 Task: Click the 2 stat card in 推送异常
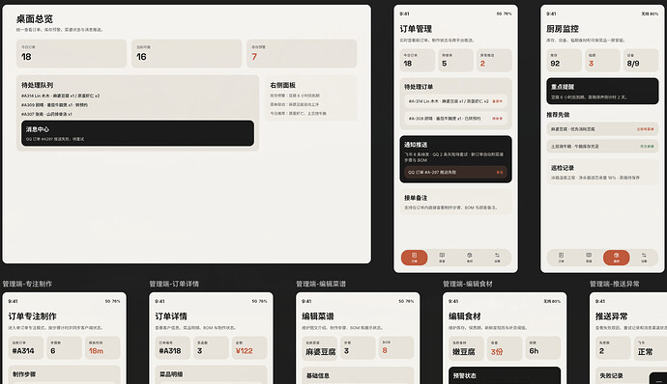point(613,348)
